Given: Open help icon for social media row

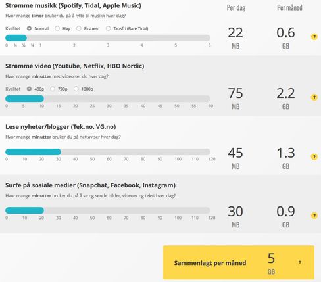Looking at the screenshot, I should click(314, 216).
